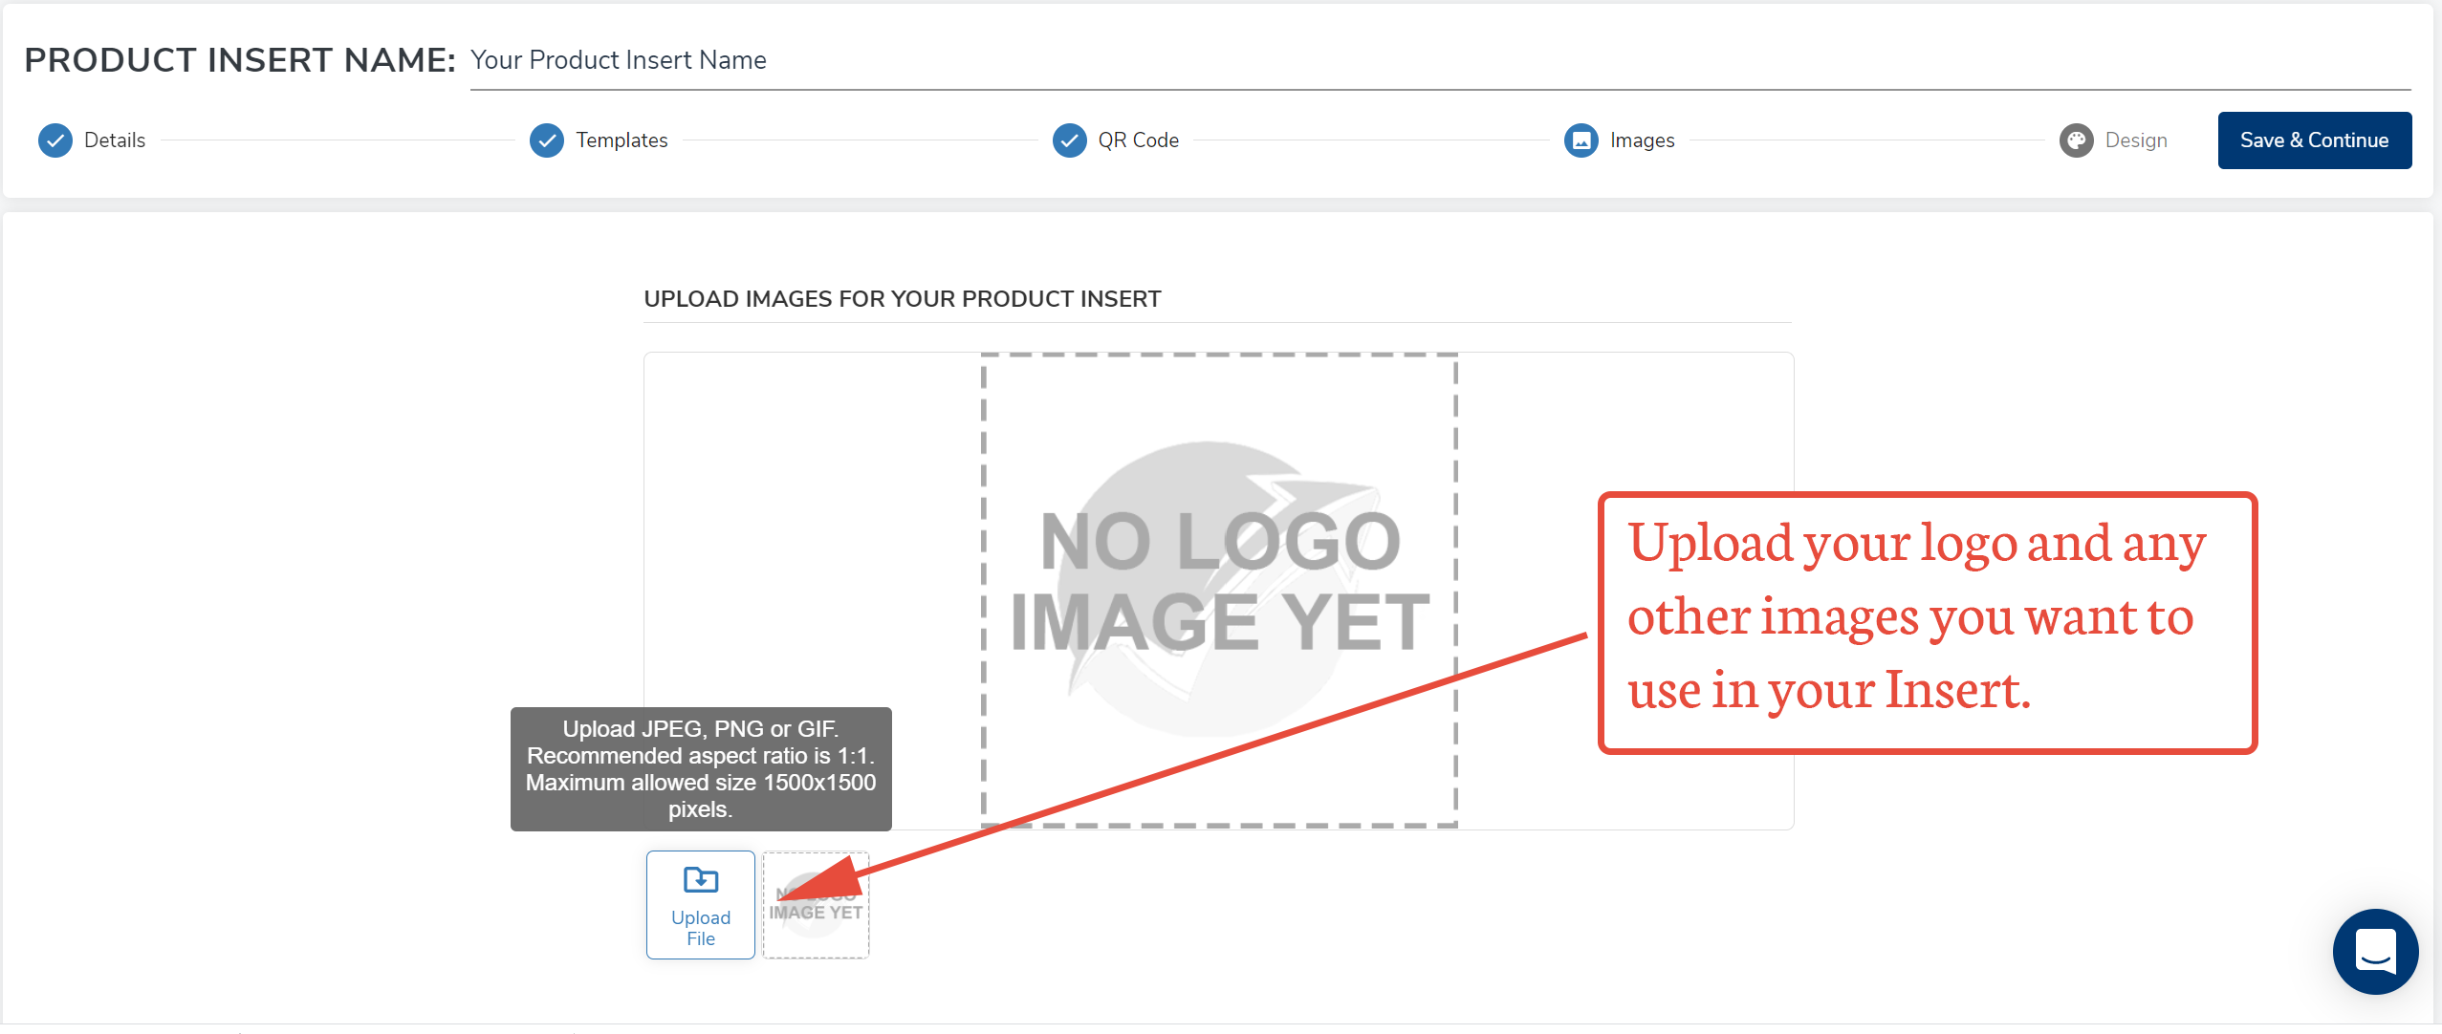Click the Design step palette icon
Image resolution: width=2442 pixels, height=1034 pixels.
coord(2076,140)
